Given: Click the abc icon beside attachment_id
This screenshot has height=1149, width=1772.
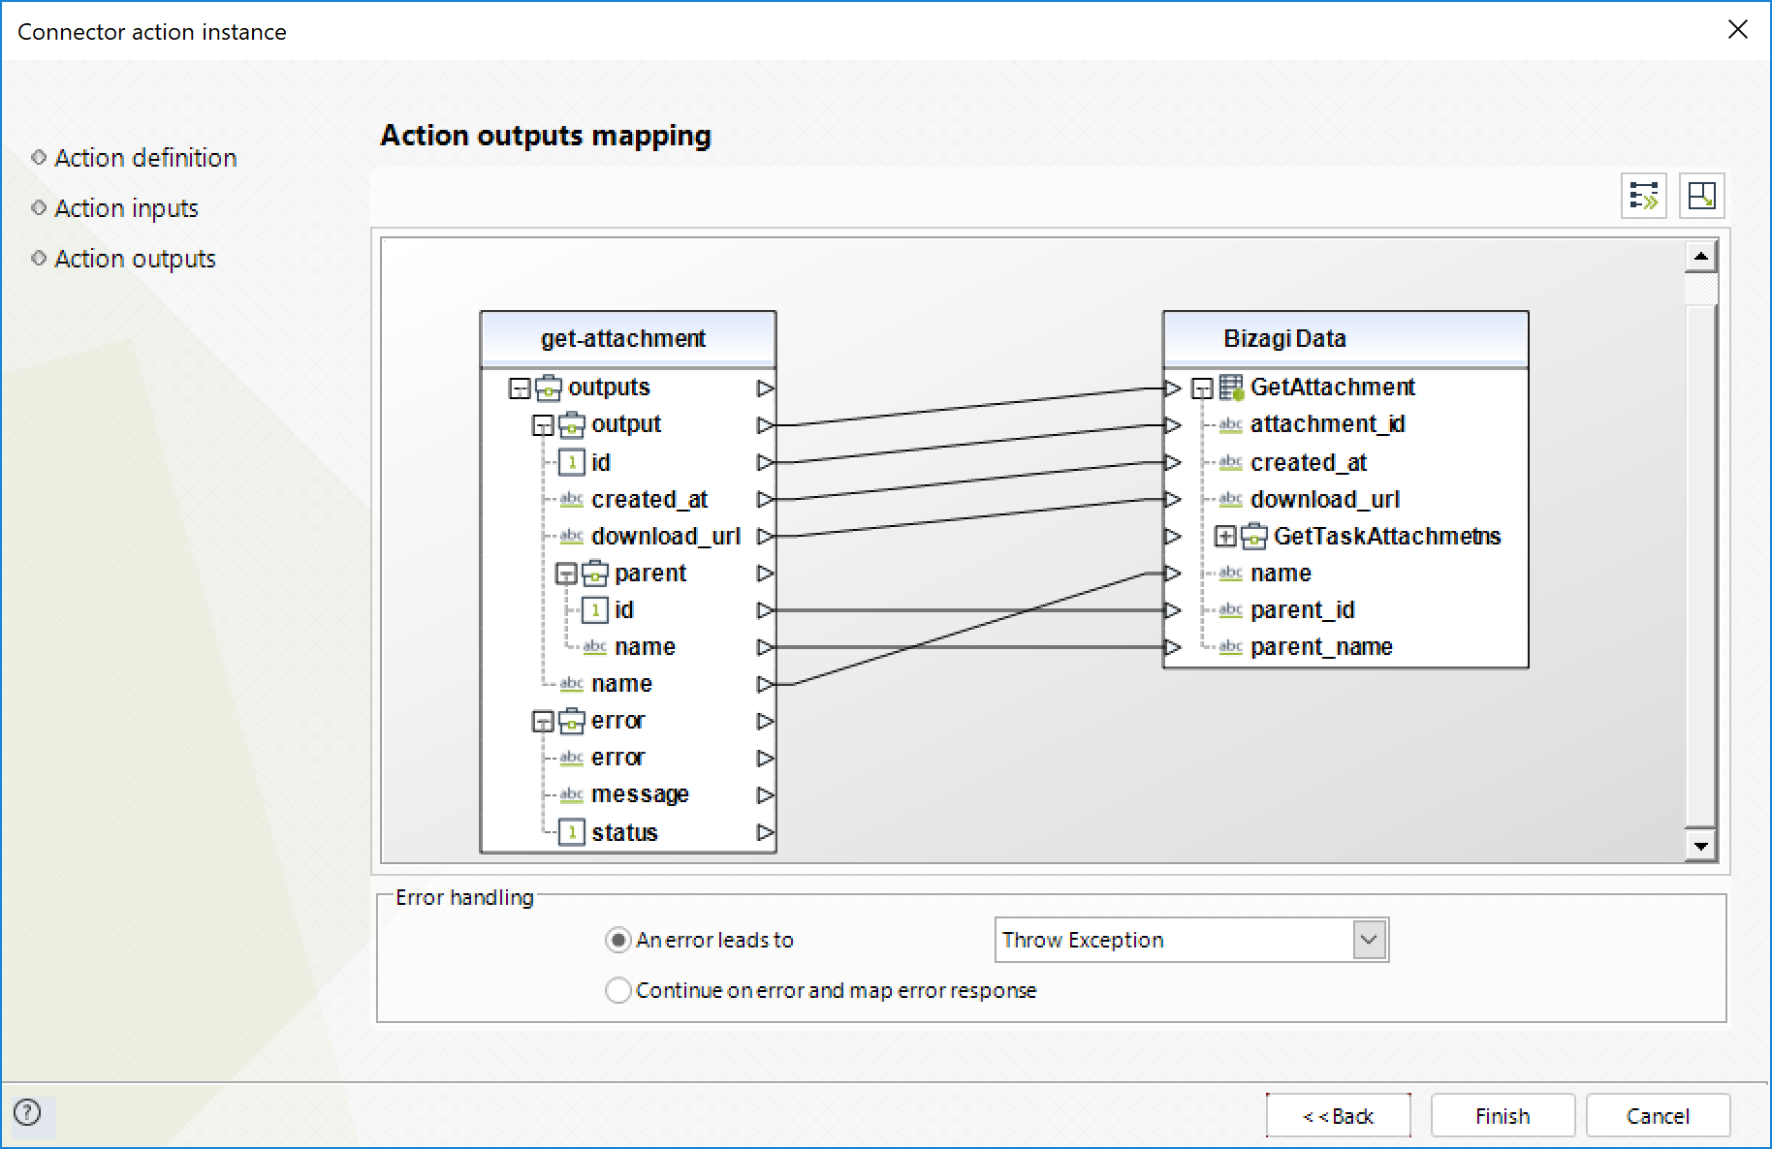Looking at the screenshot, I should coord(1231,424).
